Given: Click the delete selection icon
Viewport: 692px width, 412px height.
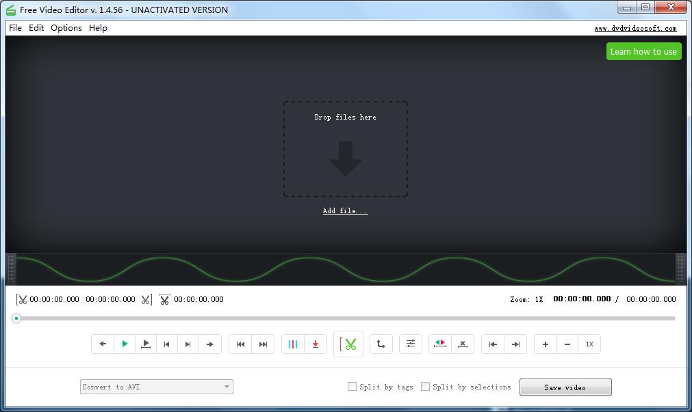Looking at the screenshot, I should pyautogui.click(x=463, y=344).
